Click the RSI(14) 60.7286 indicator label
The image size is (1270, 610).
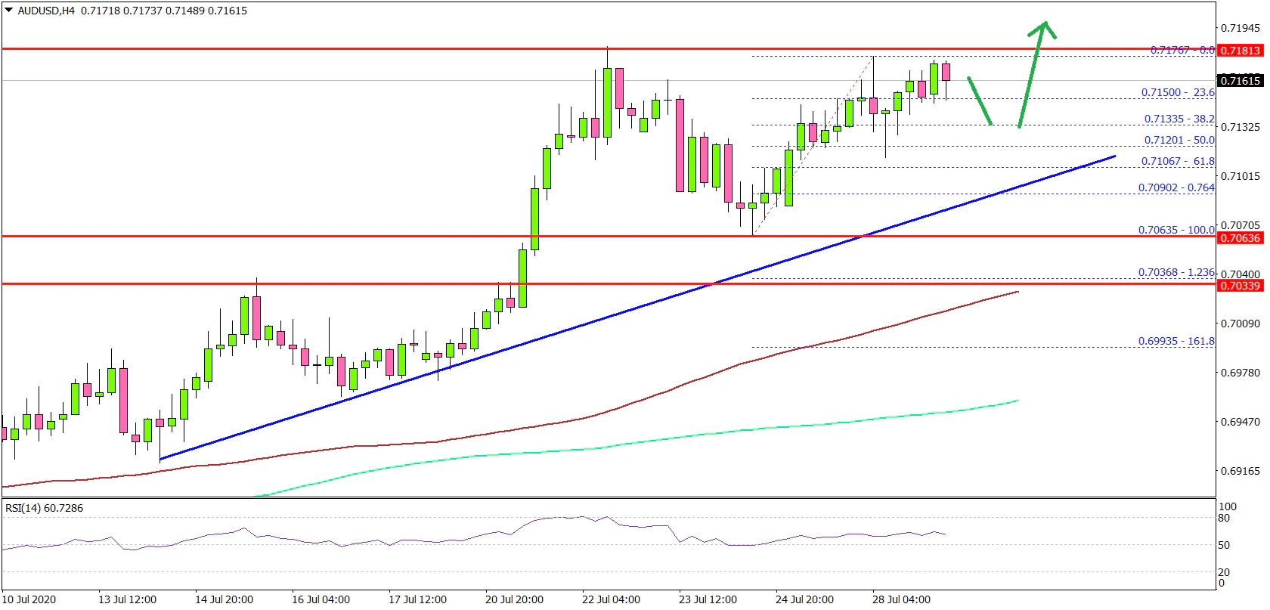44,508
